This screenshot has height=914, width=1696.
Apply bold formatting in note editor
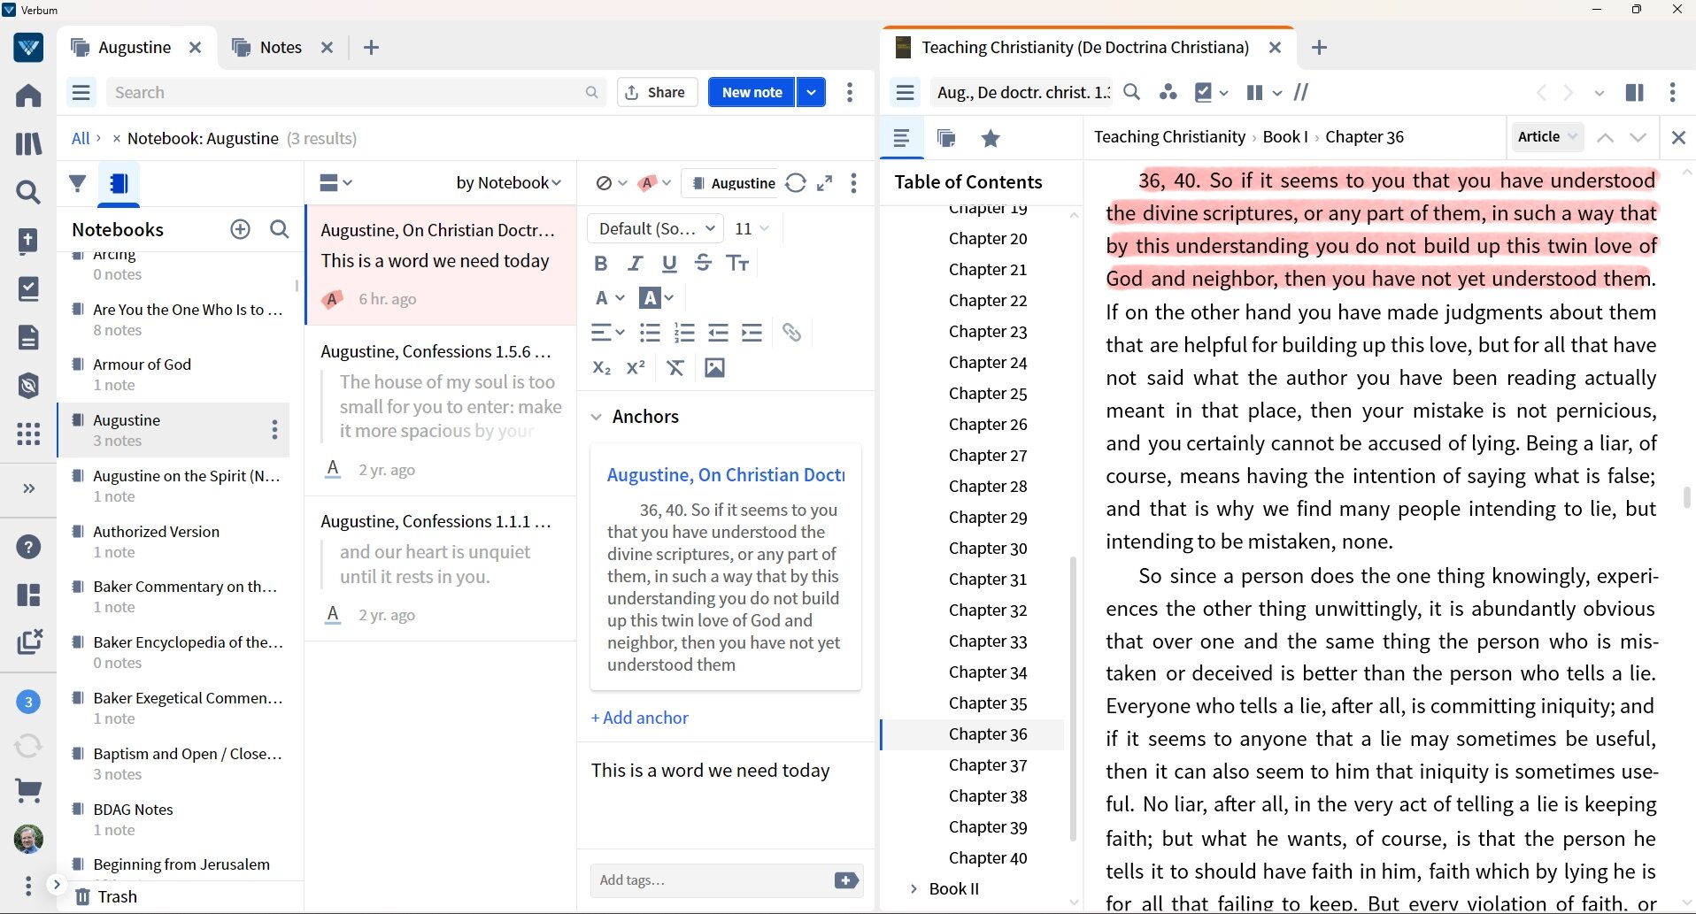click(x=601, y=263)
